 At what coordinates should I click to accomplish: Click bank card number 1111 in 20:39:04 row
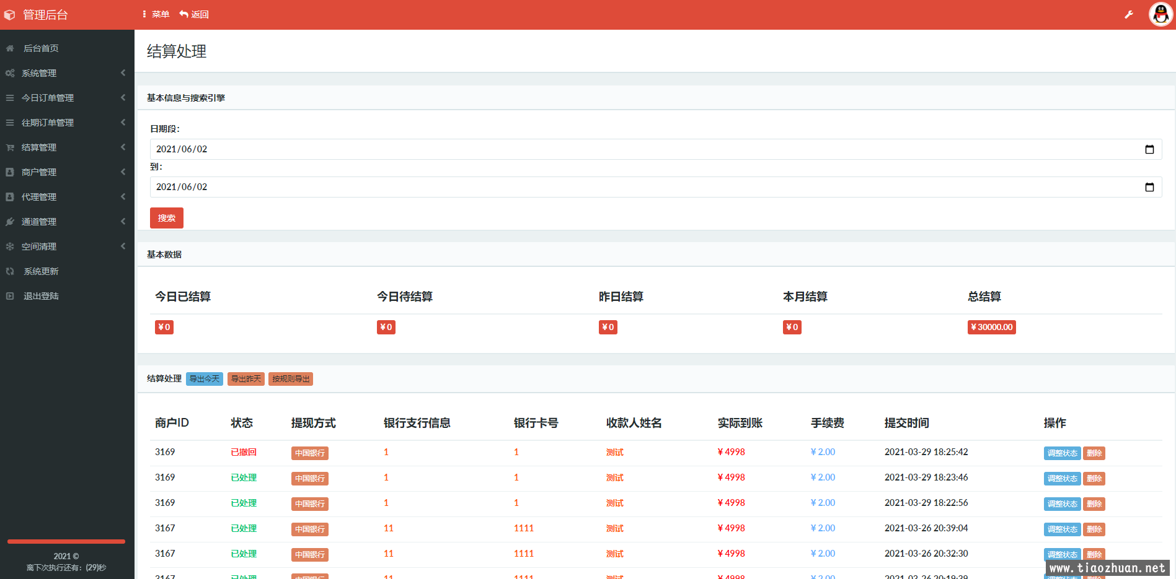[524, 528]
